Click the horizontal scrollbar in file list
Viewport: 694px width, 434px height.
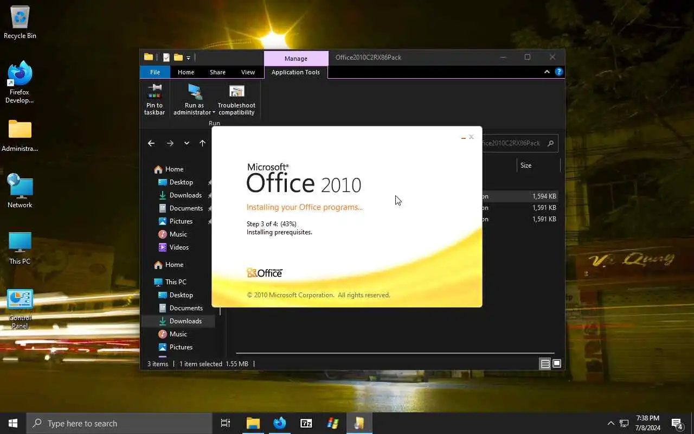395,353
